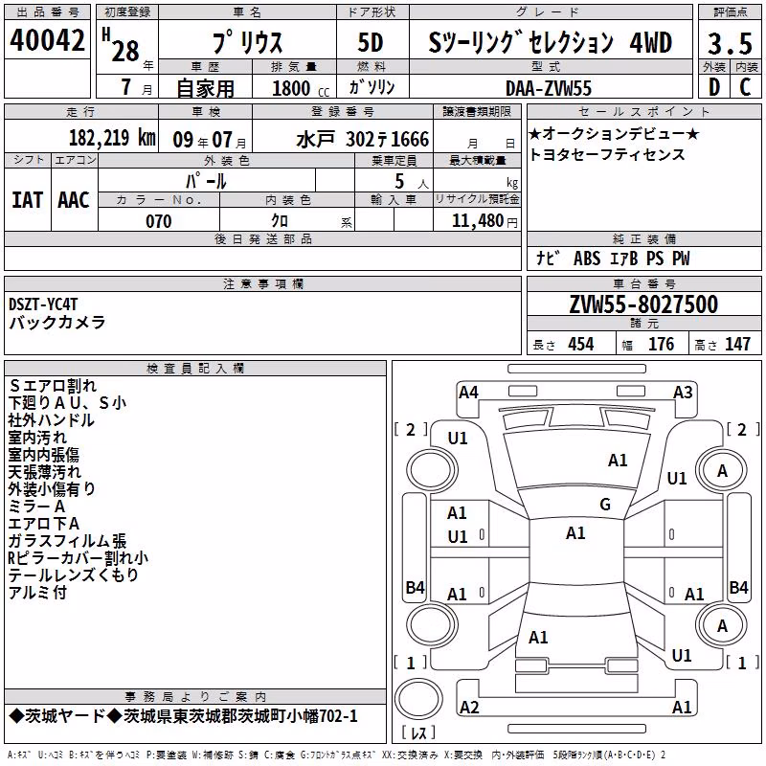Select the note code DSZT-YC4T
The width and height of the screenshot is (766, 766).
43,304
